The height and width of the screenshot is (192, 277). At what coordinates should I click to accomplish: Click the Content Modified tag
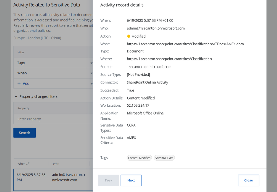click(139, 158)
